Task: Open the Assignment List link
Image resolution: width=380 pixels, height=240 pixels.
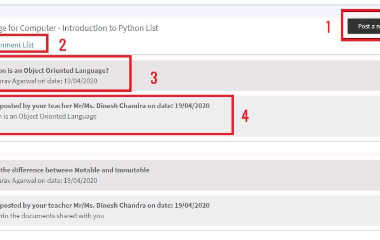Action: [x=17, y=45]
